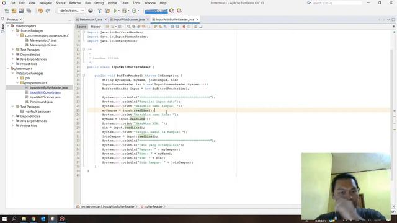Expand mavenproject1 Dependencies node
The image size is (397, 223).
[x=12, y=55]
